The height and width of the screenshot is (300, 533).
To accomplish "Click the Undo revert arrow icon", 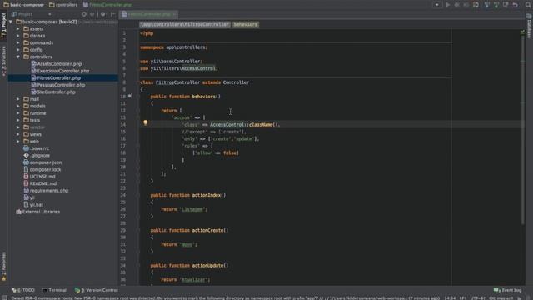I will click(x=516, y=5).
